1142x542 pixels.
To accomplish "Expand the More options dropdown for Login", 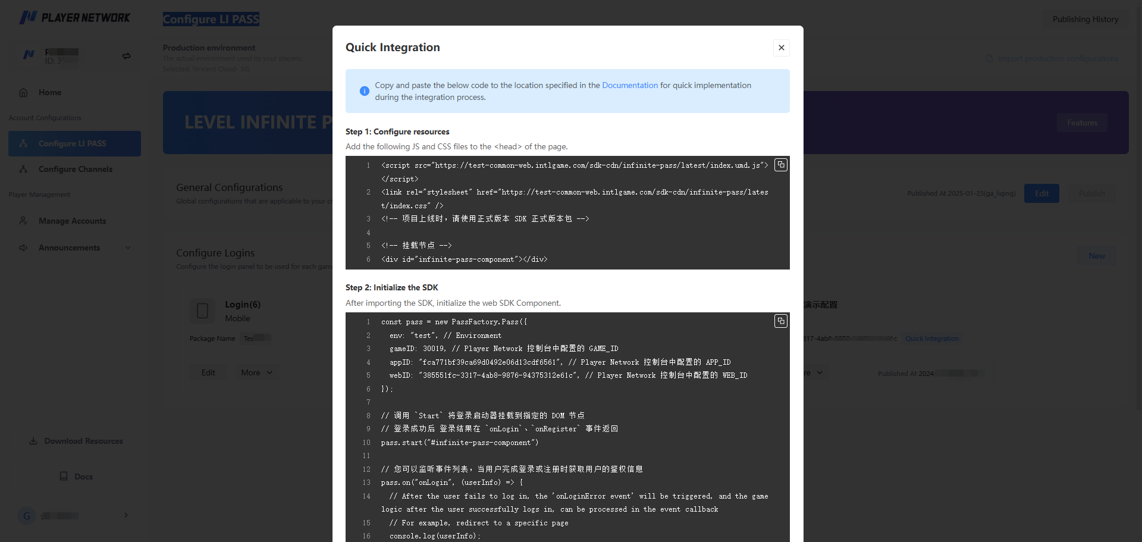I will 256,372.
